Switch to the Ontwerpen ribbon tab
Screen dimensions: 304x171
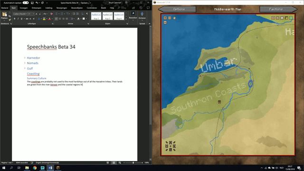point(37,8)
